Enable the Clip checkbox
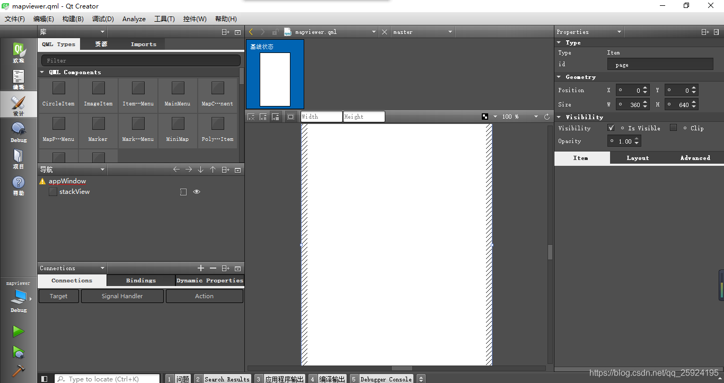The image size is (724, 383). click(673, 128)
